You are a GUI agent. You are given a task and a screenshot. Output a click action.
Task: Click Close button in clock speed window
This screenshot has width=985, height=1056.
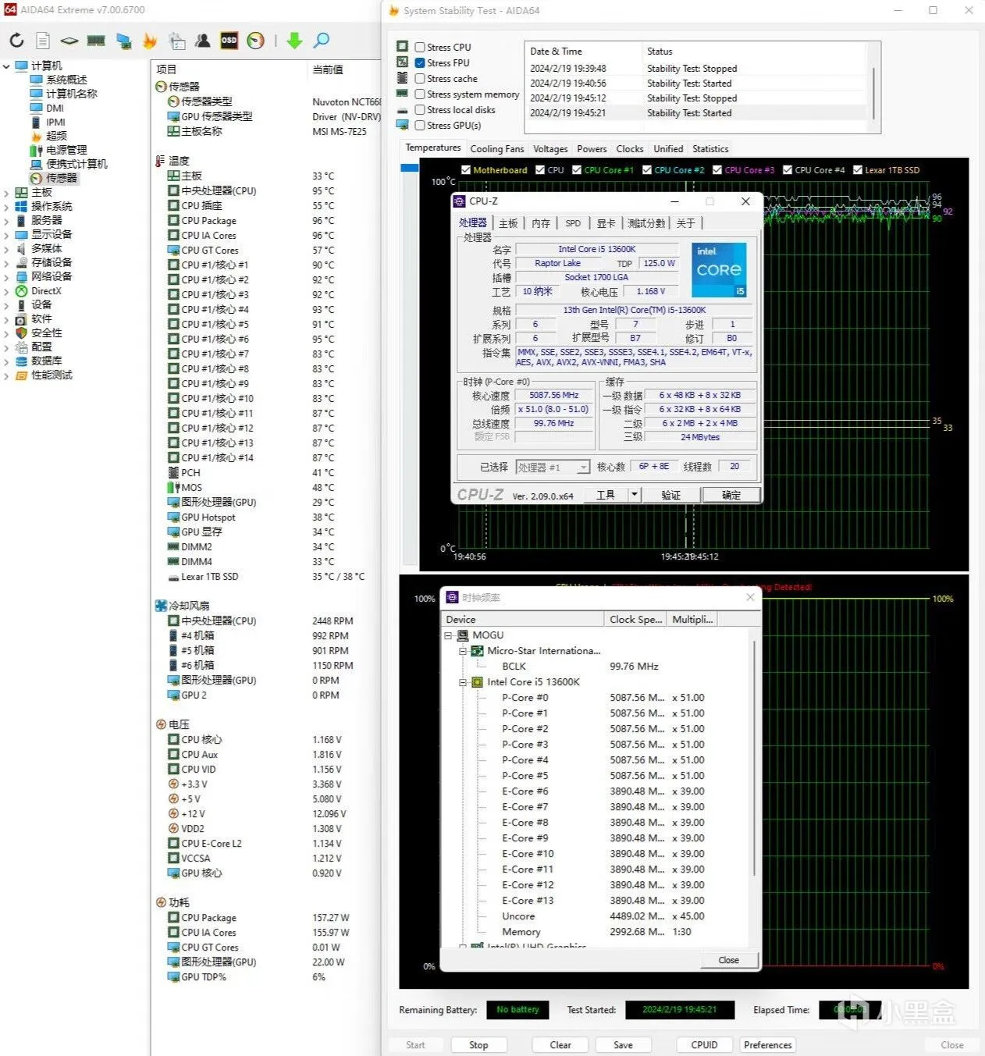point(728,960)
